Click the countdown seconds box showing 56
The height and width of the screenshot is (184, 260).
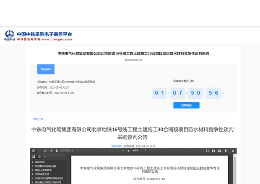pyautogui.click(x=213, y=93)
